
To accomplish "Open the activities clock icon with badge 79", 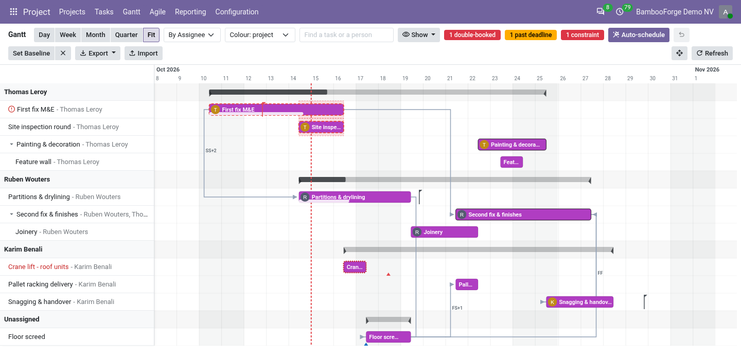I will coord(620,12).
